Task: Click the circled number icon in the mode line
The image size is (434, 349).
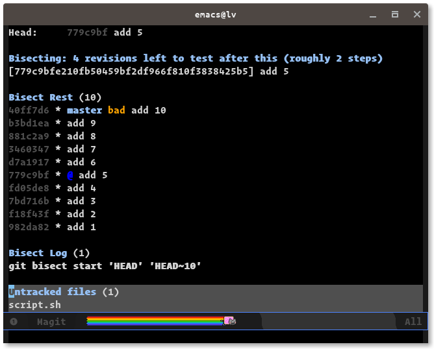Action: tap(14, 321)
